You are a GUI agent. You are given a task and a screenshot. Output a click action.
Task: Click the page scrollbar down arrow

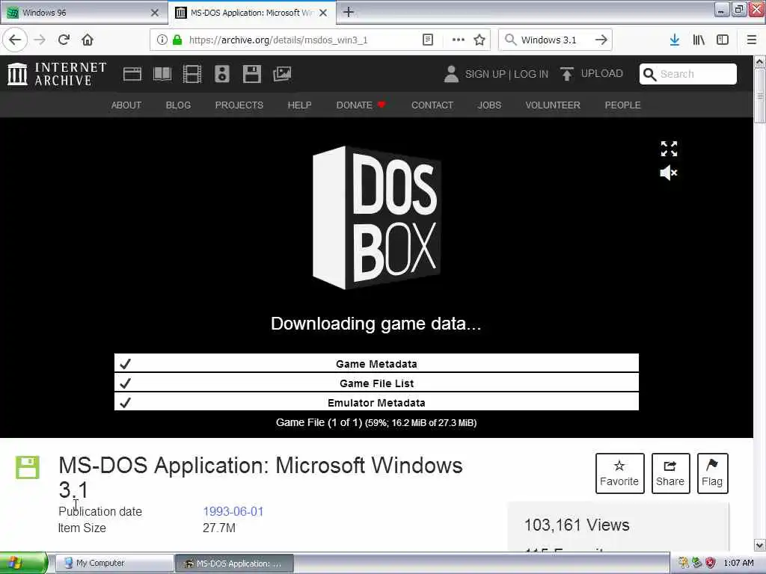click(760, 545)
